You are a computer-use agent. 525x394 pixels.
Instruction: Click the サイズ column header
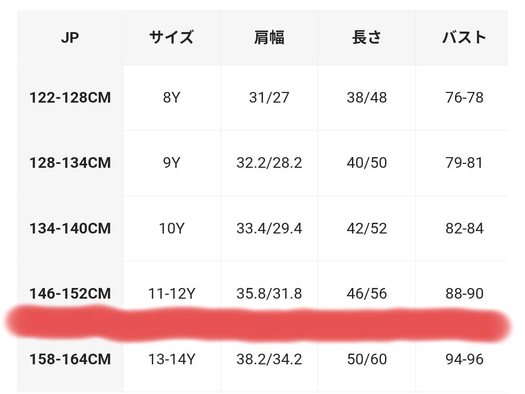(x=172, y=38)
